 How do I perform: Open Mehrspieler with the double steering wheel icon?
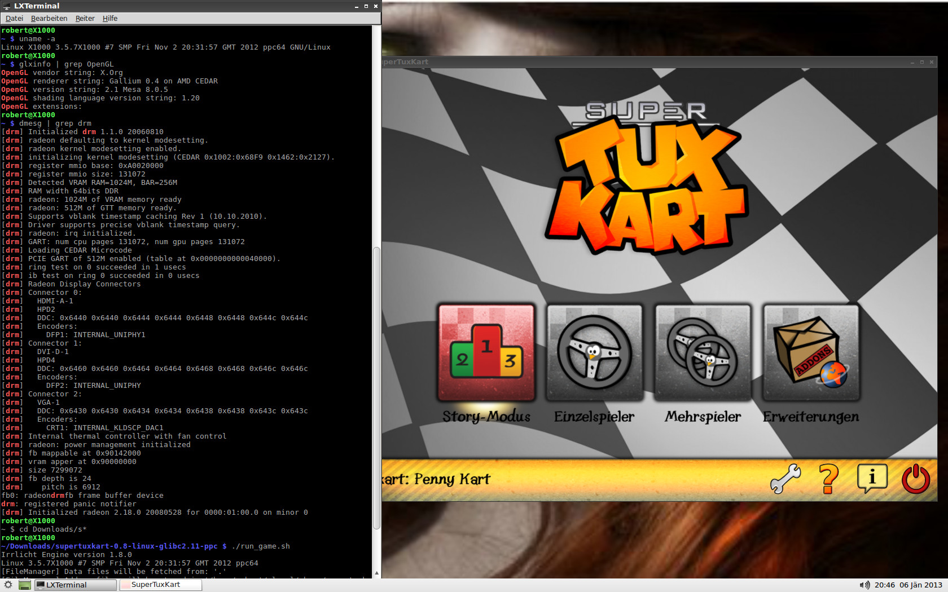(x=703, y=352)
